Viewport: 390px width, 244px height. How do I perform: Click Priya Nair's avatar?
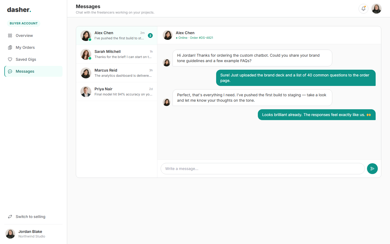(86, 92)
